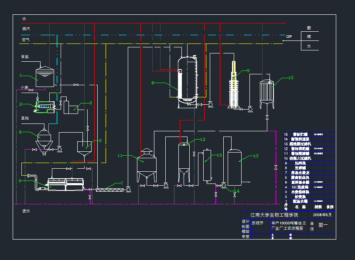The width and height of the screenshot is (355, 260).
Task: Select the storage tank labeled 15
Action: point(234,167)
